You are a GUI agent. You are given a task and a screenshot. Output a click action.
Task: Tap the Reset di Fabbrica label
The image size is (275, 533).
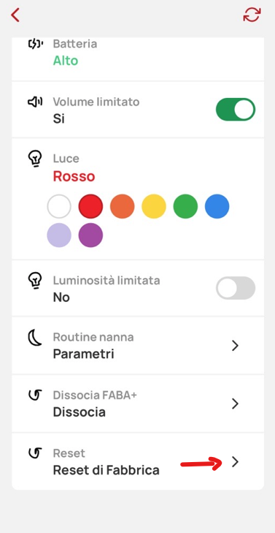point(106,470)
